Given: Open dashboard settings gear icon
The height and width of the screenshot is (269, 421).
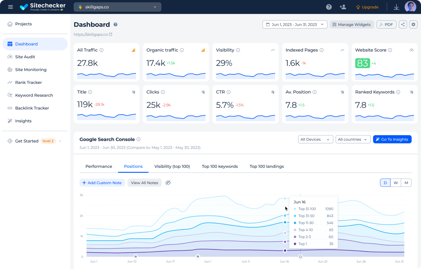Looking at the screenshot, I should (413, 24).
